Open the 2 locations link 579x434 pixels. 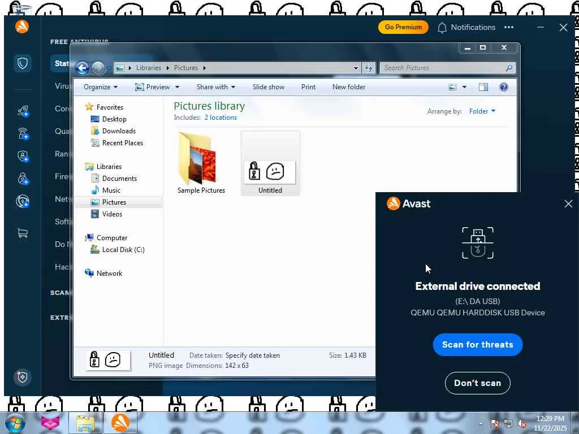click(x=221, y=118)
